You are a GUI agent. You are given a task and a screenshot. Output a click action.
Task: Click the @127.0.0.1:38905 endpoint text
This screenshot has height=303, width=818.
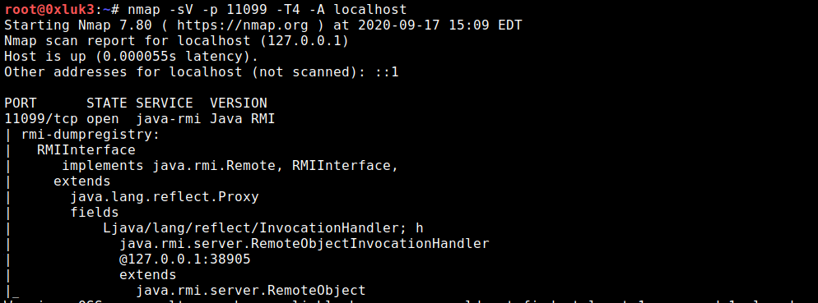tap(184, 259)
